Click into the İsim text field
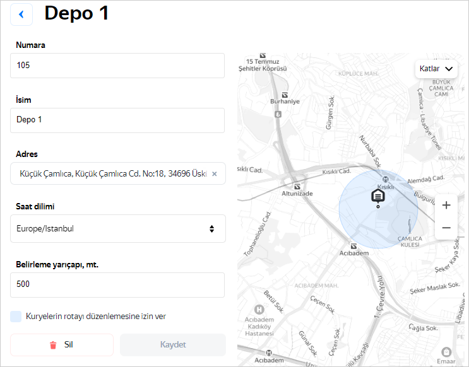The image size is (469, 367). tap(117, 120)
